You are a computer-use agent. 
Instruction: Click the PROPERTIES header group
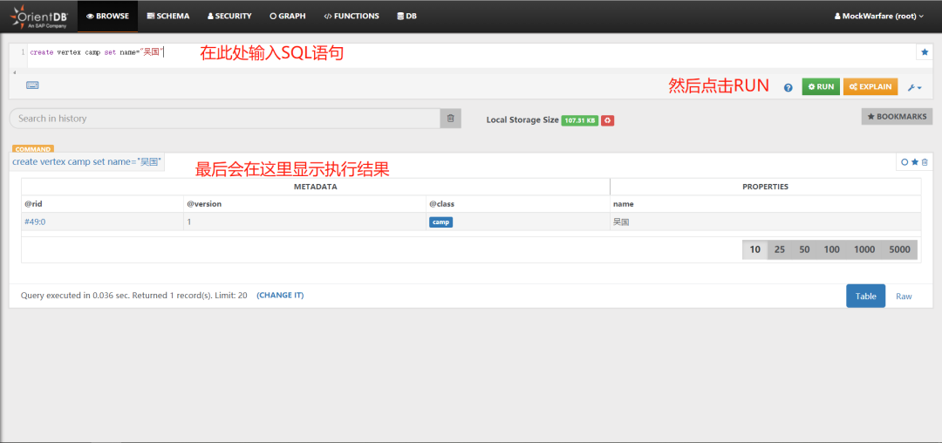pyautogui.click(x=766, y=187)
